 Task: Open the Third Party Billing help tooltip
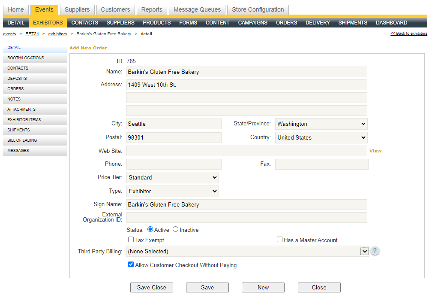tap(375, 251)
